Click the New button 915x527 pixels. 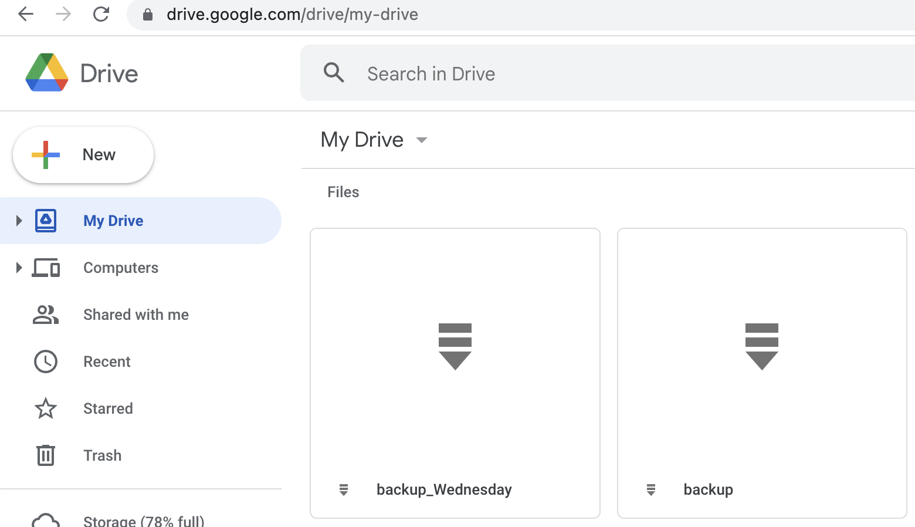pos(83,154)
